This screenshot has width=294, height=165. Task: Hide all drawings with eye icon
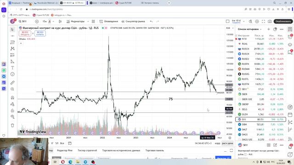(12, 117)
